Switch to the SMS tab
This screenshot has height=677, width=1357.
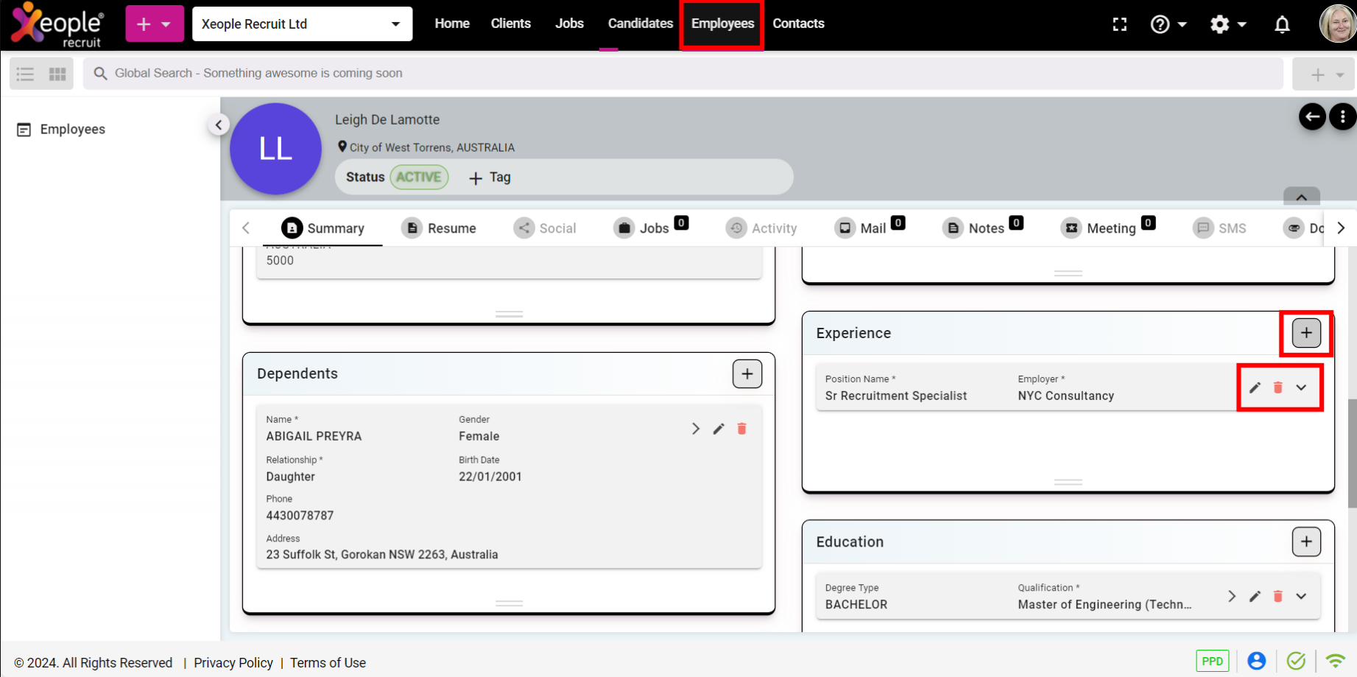point(1220,228)
